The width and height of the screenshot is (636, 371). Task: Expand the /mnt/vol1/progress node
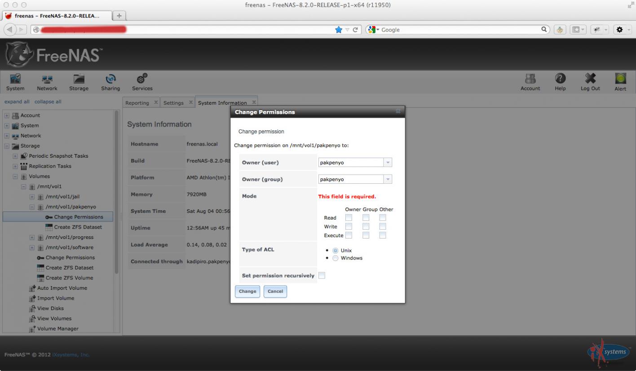tap(32, 237)
